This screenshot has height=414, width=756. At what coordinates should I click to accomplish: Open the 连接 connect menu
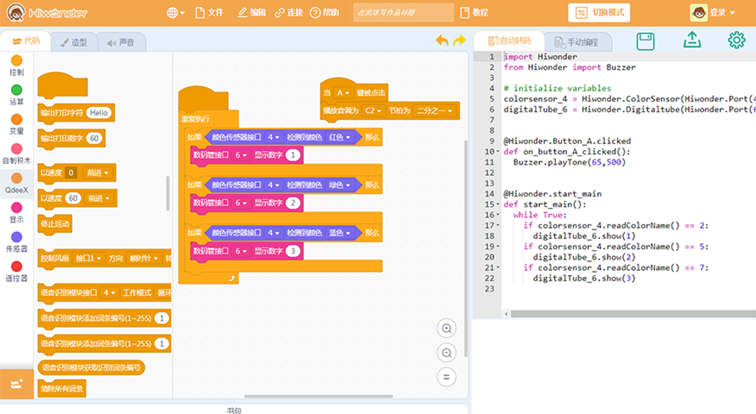pyautogui.click(x=288, y=12)
